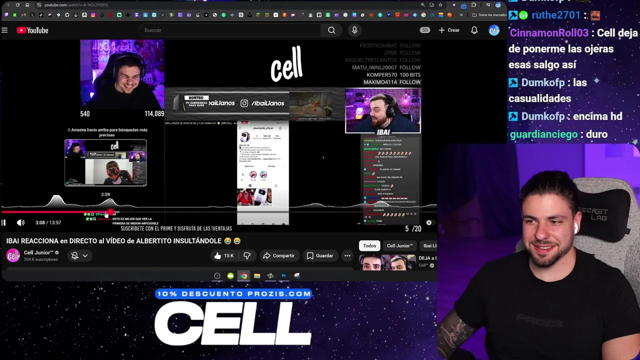Go forward with browser arrow
Viewport: 640px width, 360px height.
(7, 5)
